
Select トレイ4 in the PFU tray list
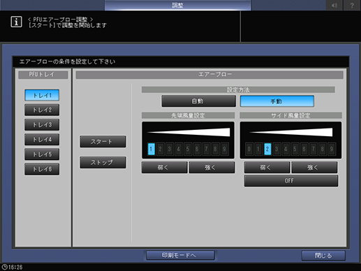(42, 140)
